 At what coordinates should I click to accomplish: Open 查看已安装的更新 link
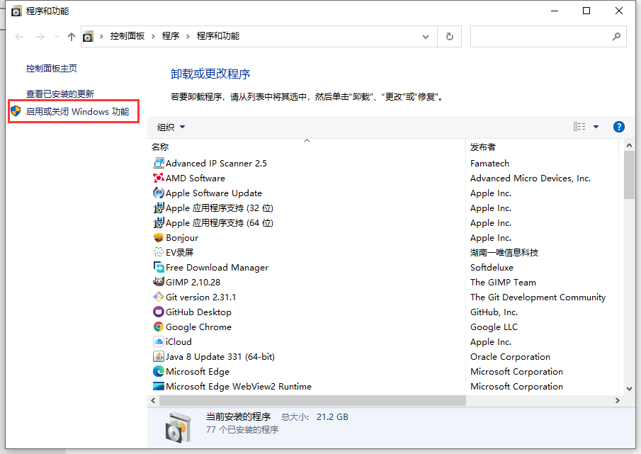coord(60,93)
